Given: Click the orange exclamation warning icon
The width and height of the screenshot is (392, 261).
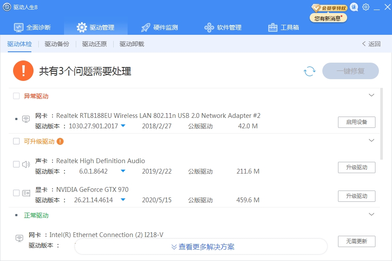Looking at the screenshot, I should coord(23,70).
